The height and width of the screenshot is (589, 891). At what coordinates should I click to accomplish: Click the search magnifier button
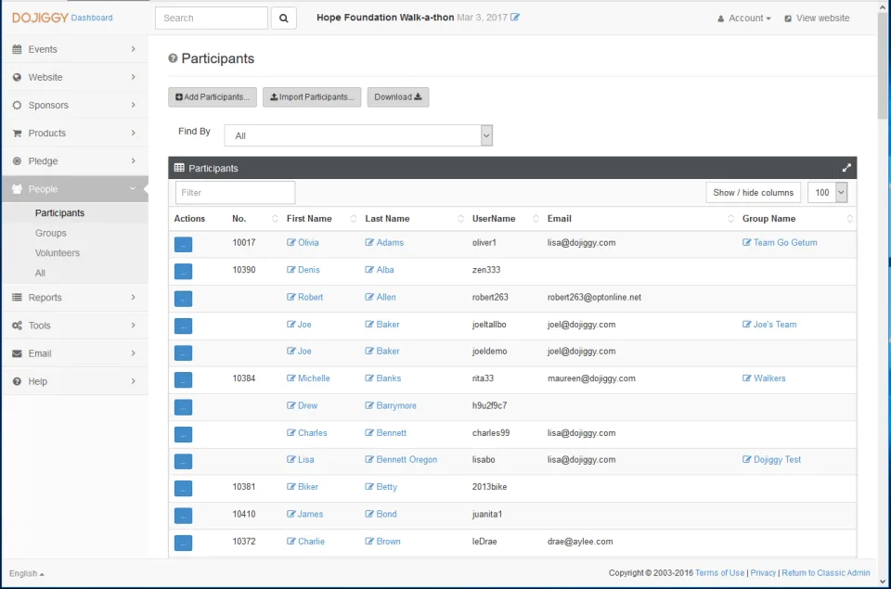(x=284, y=19)
